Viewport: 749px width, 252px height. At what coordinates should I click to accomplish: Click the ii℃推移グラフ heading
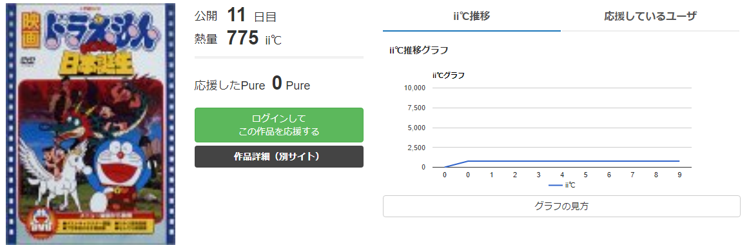tap(419, 50)
